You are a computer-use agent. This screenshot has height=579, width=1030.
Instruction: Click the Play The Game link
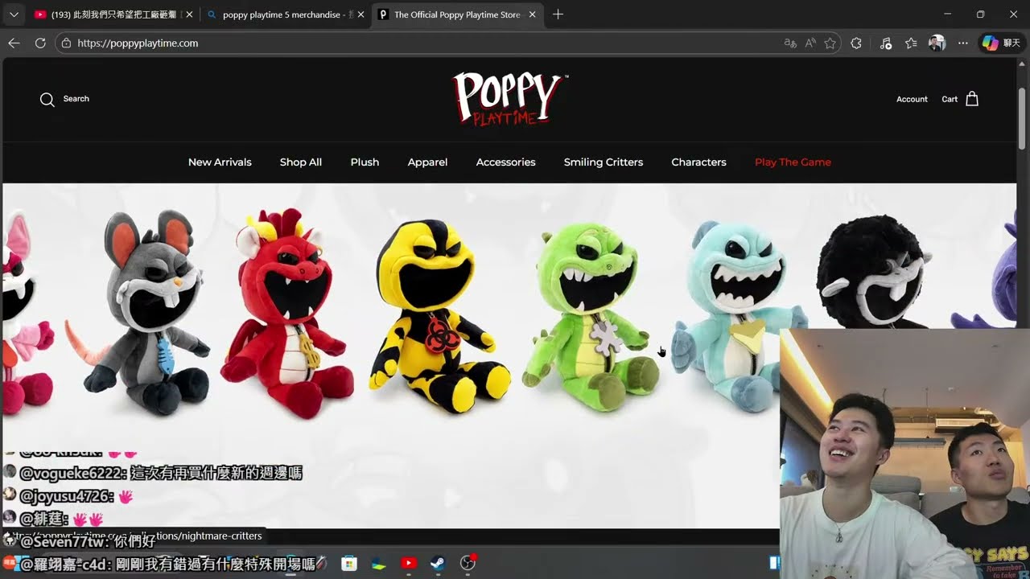click(x=793, y=162)
